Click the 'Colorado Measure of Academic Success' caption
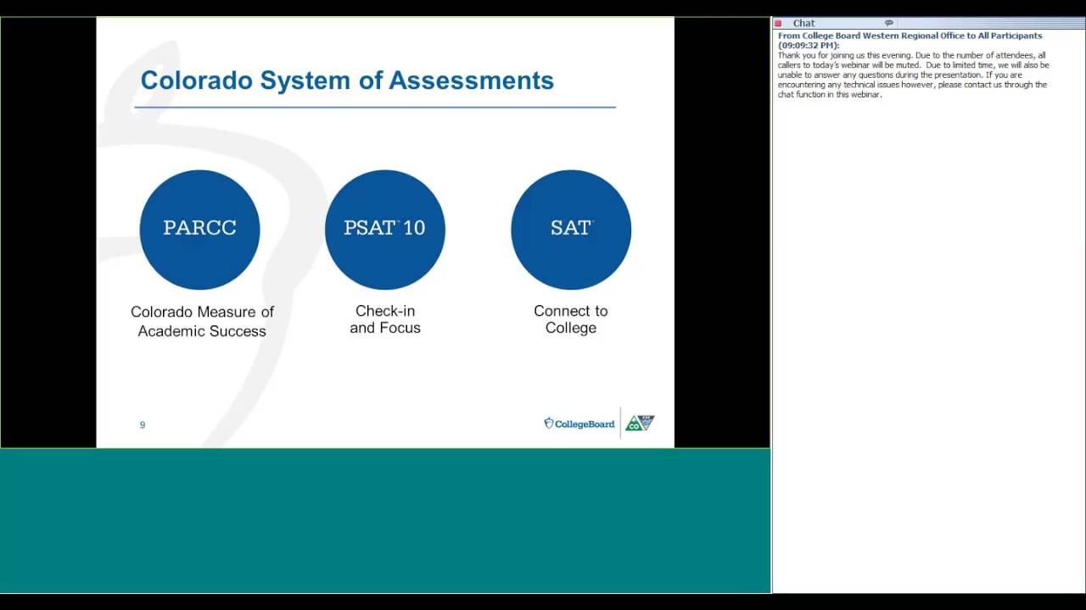Screen dimensions: 1086x610 tap(202, 321)
